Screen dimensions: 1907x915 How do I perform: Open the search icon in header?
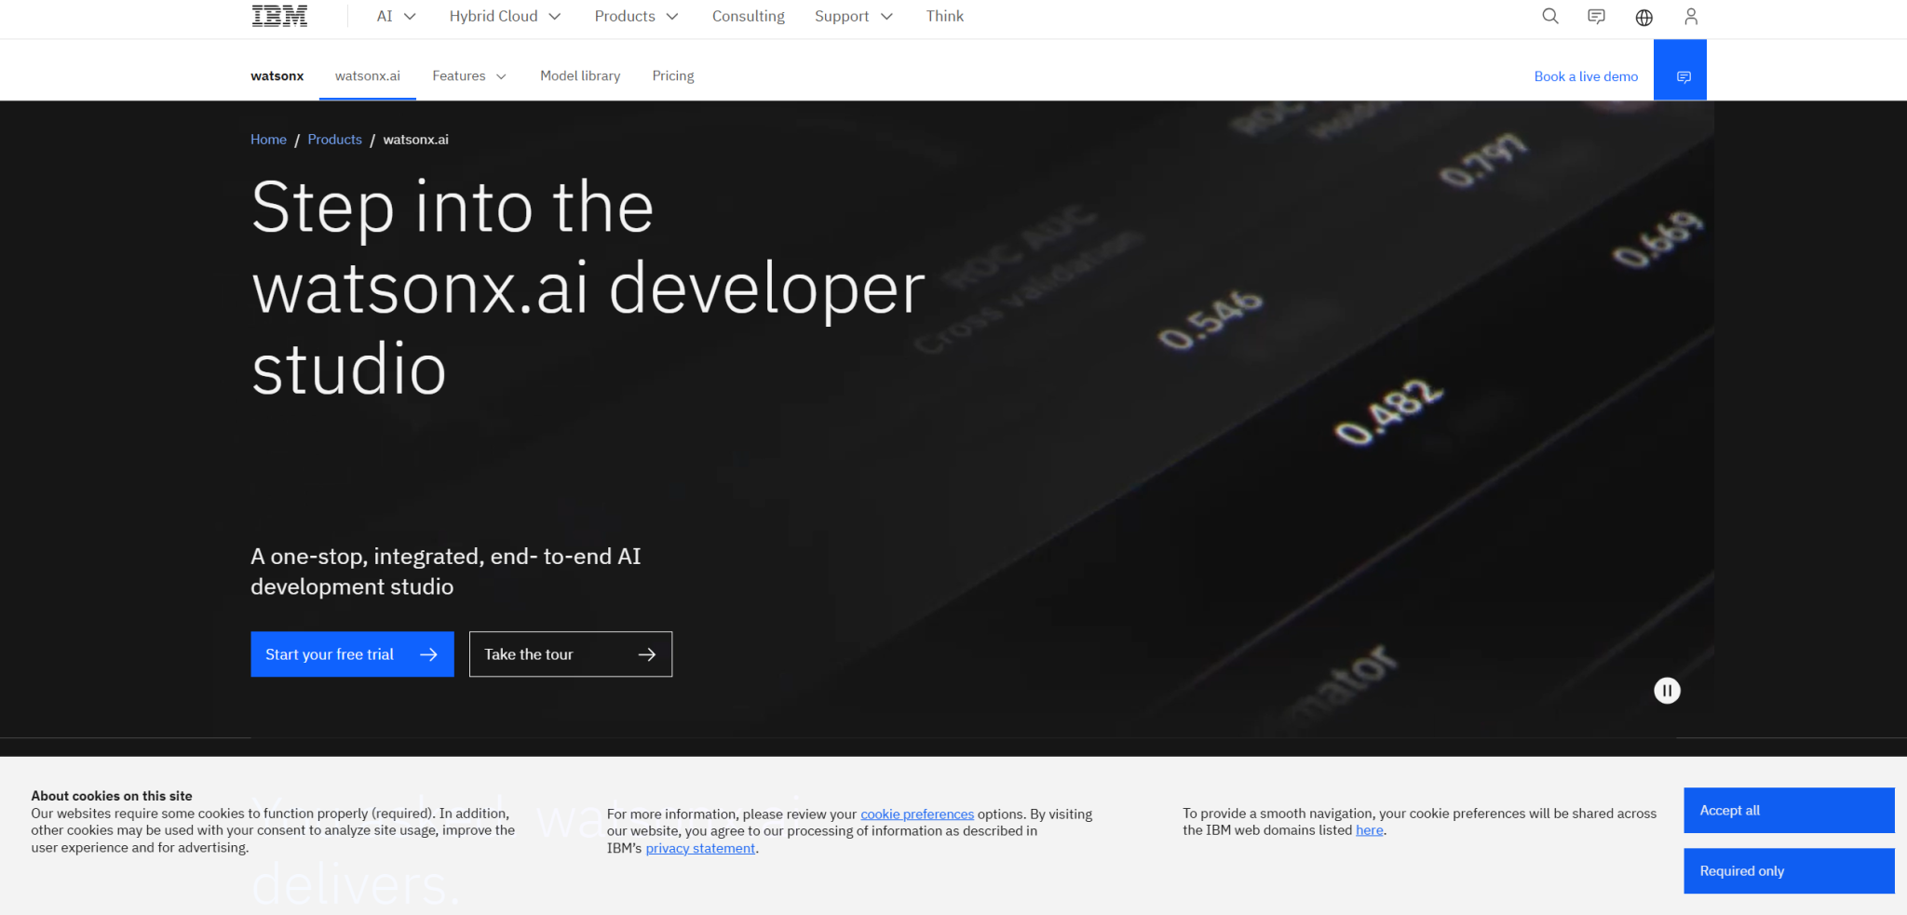(1550, 16)
